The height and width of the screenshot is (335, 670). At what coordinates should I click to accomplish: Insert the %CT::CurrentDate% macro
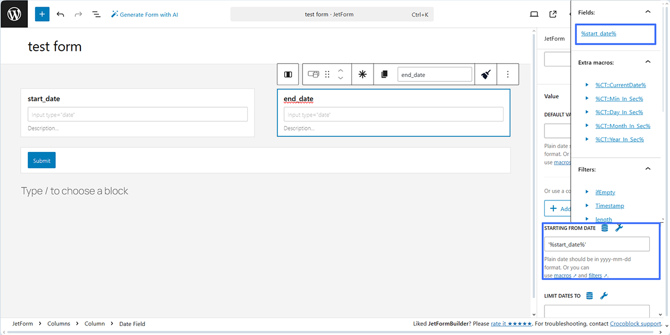[620, 85]
